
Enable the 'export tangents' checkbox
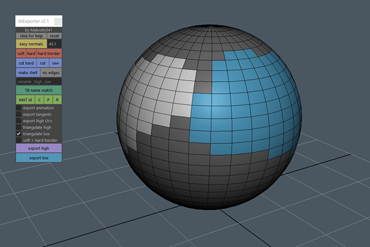[x=18, y=114]
